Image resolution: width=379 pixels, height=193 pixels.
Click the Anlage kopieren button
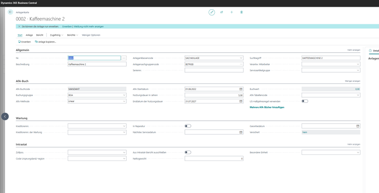pos(46,42)
